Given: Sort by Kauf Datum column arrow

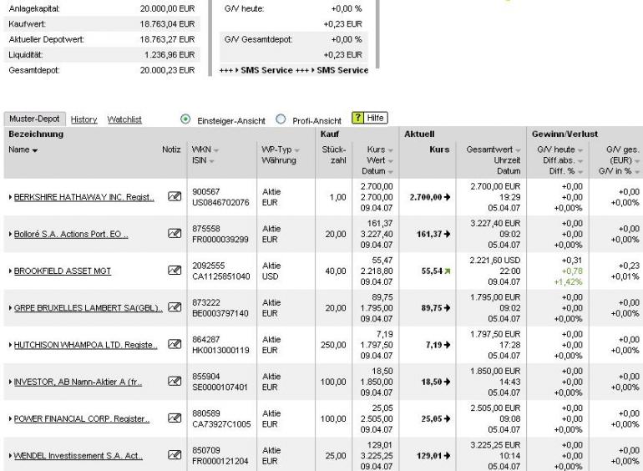Looking at the screenshot, I should pyautogui.click(x=391, y=172).
